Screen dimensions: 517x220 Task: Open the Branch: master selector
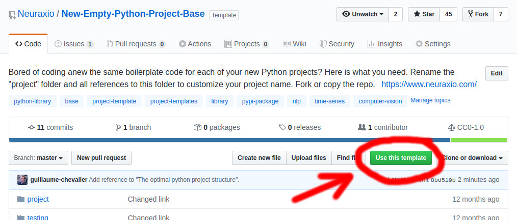38,158
